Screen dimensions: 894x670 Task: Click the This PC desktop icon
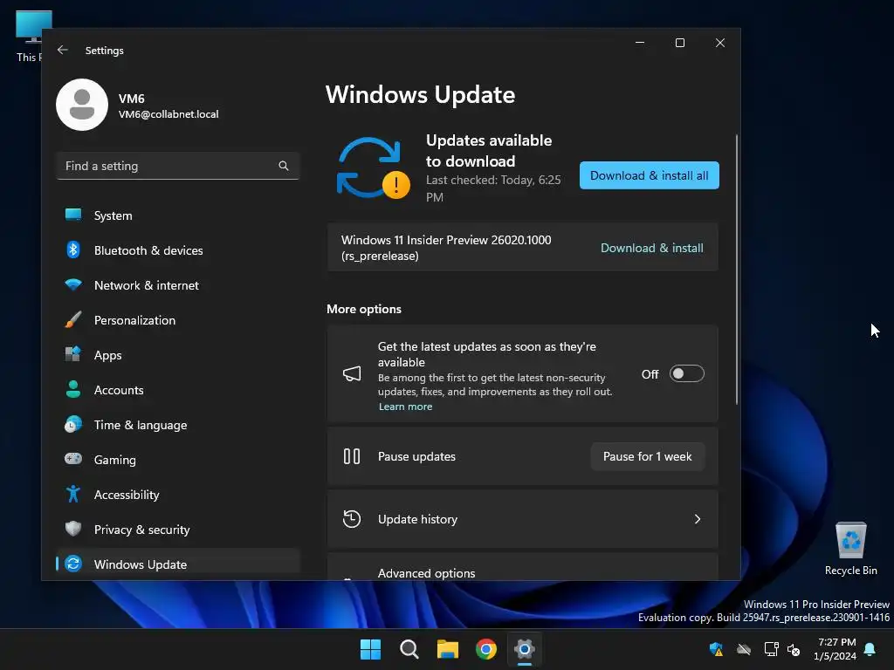(x=29, y=36)
